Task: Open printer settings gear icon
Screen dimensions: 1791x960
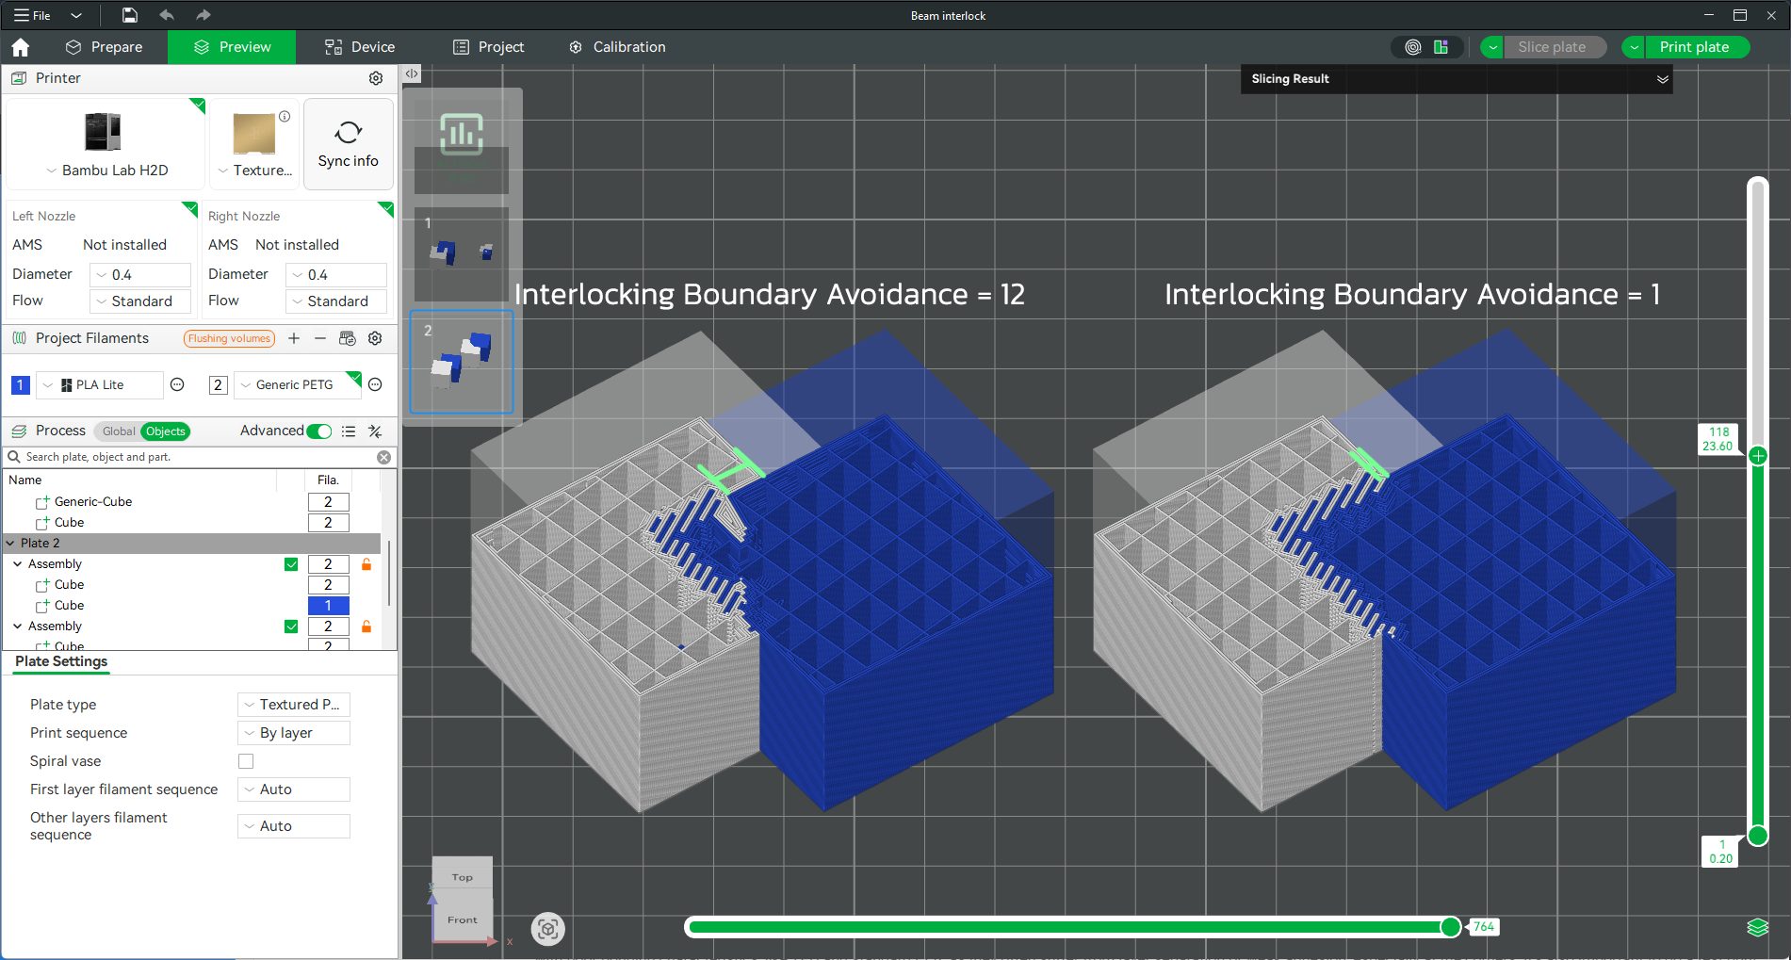Action: 376,78
